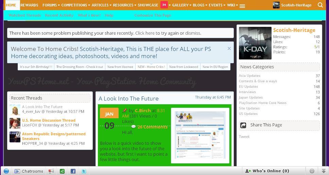
Task: Open the 26 Comments link
Action: (x=153, y=127)
